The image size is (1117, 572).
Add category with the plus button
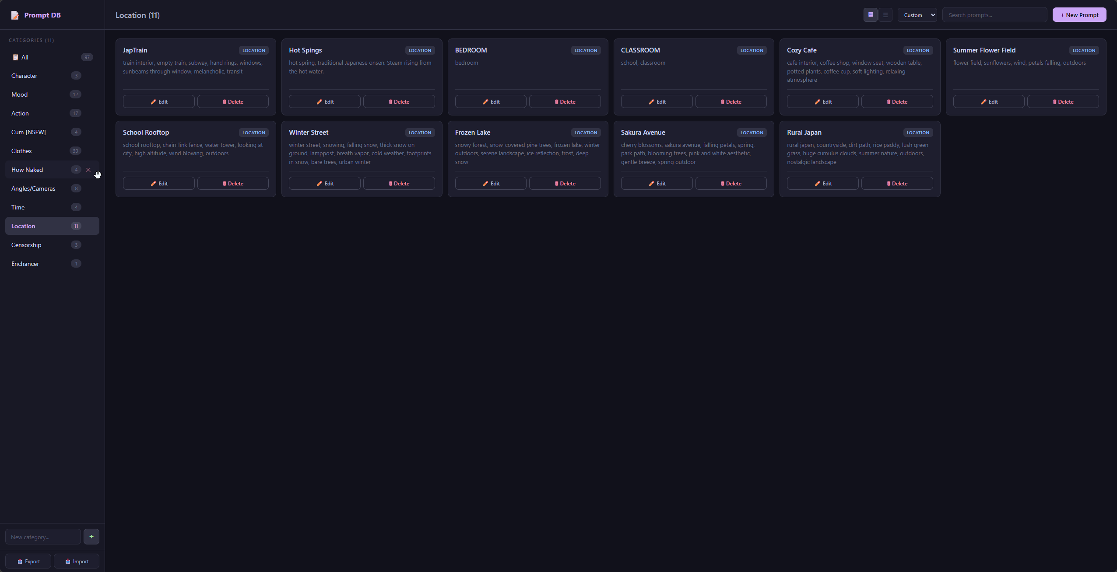tap(91, 537)
